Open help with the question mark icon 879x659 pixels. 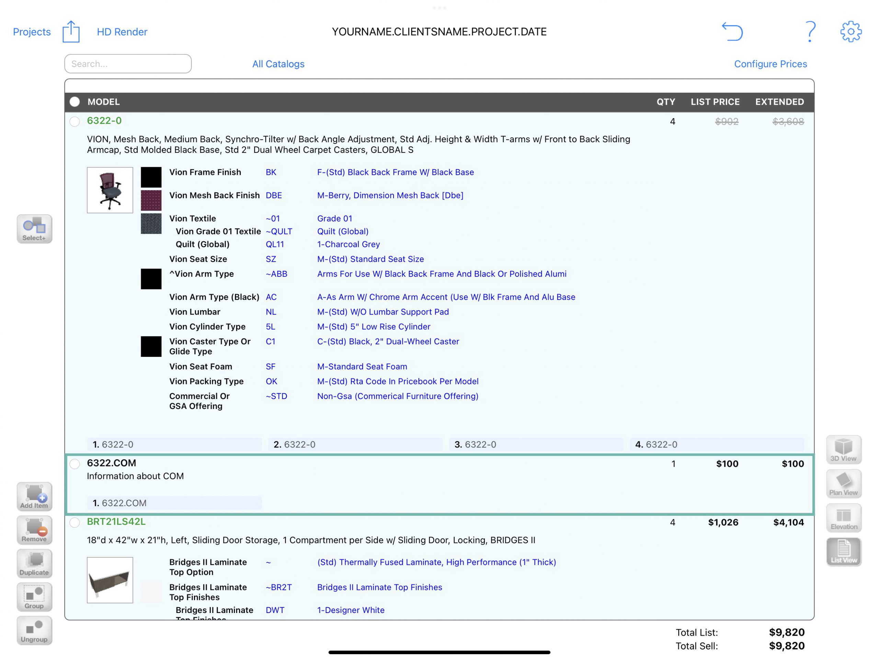pos(810,31)
